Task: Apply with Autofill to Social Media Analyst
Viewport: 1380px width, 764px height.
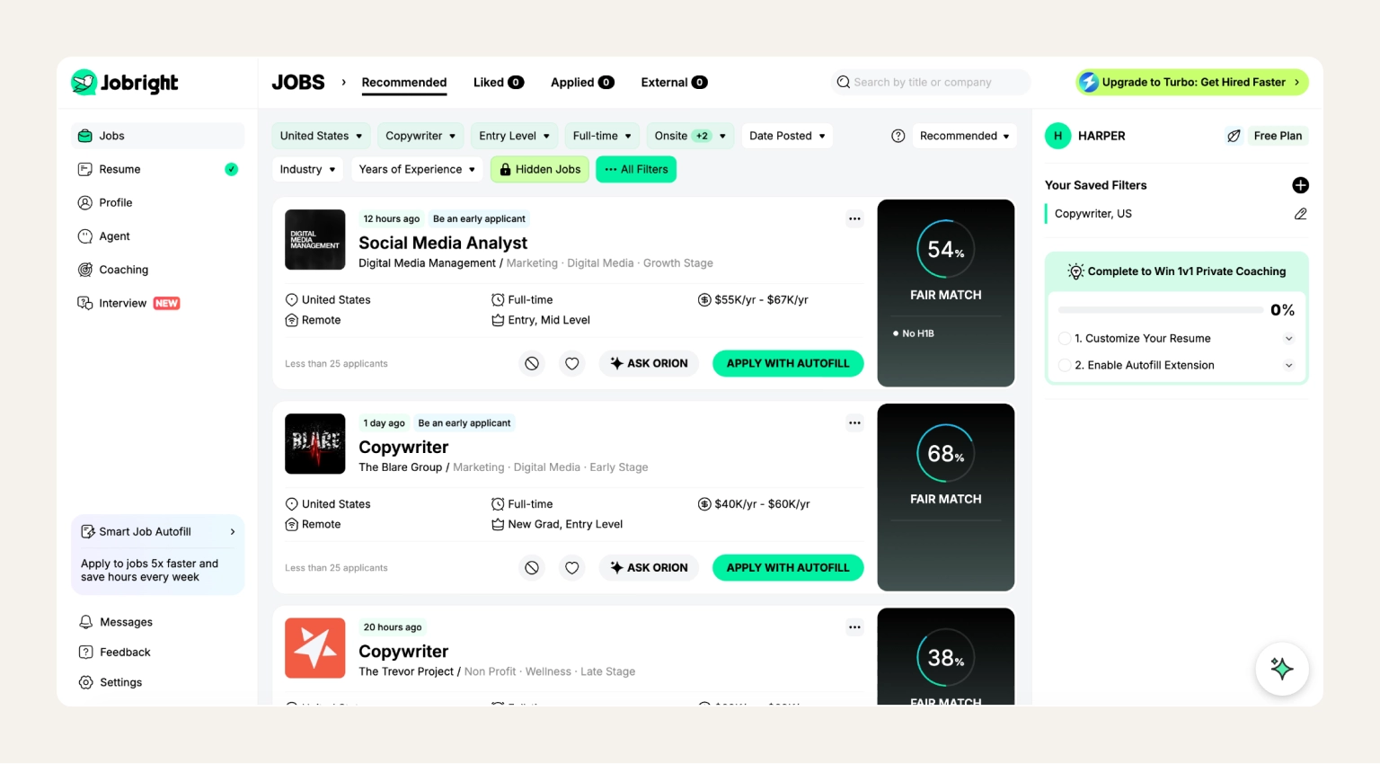Action: coord(788,363)
